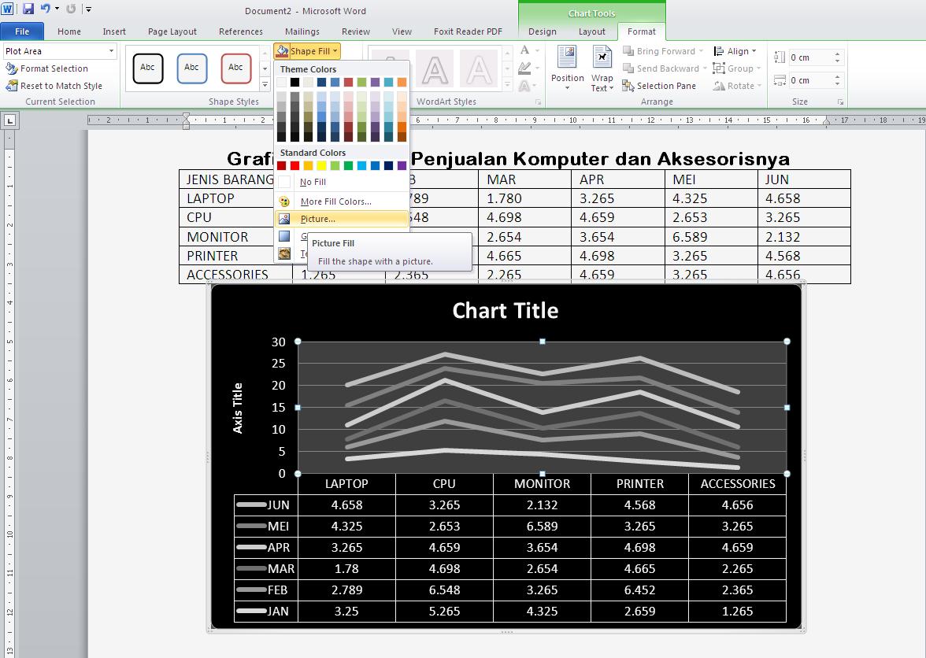Open the Rotate dropdown

click(x=737, y=86)
